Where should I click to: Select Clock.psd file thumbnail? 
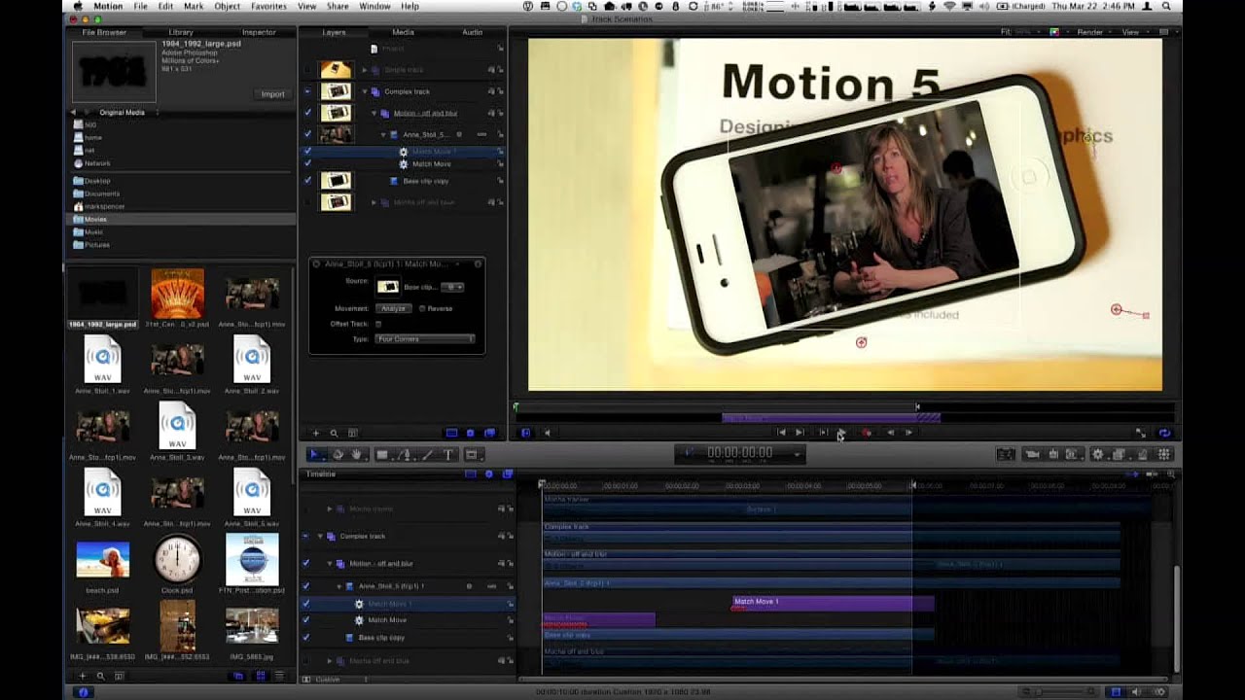pyautogui.click(x=177, y=559)
